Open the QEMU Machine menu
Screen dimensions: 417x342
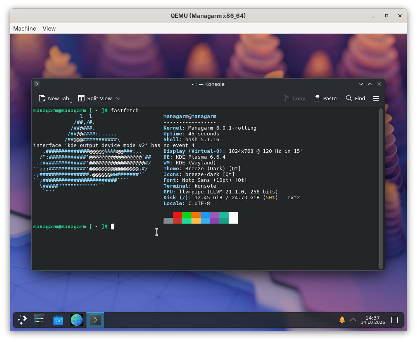24,28
